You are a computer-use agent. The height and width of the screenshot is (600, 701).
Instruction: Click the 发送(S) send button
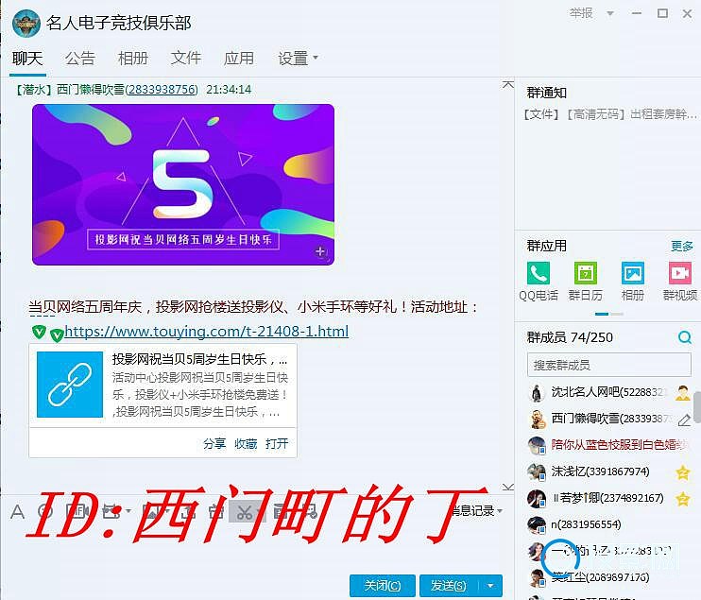[x=449, y=586]
